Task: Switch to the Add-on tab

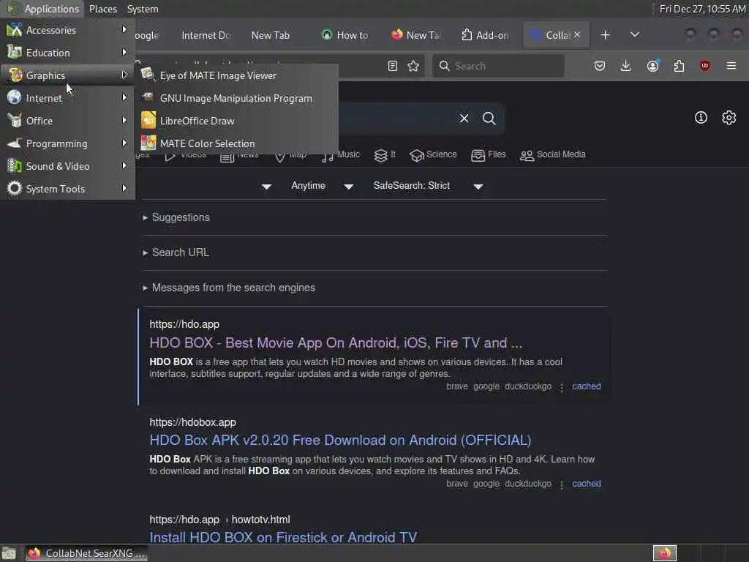Action: (x=486, y=35)
